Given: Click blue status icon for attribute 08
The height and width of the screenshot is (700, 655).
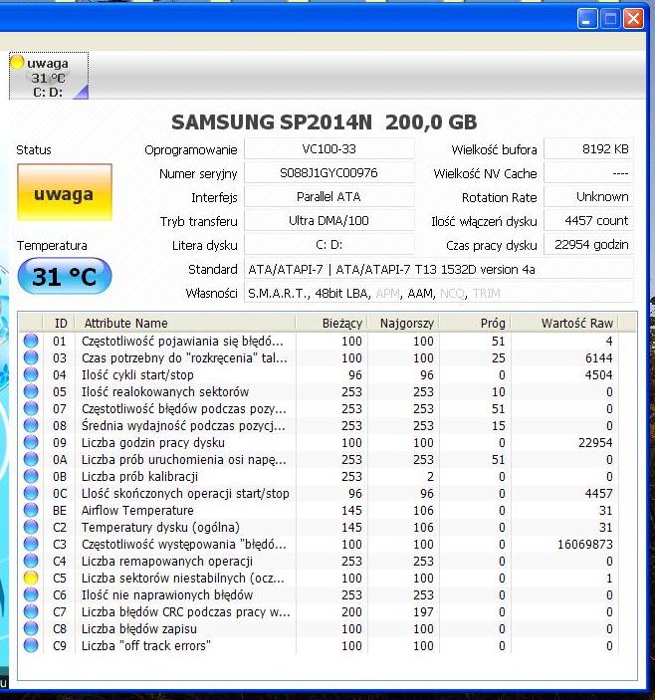Looking at the screenshot, I should point(31,426).
